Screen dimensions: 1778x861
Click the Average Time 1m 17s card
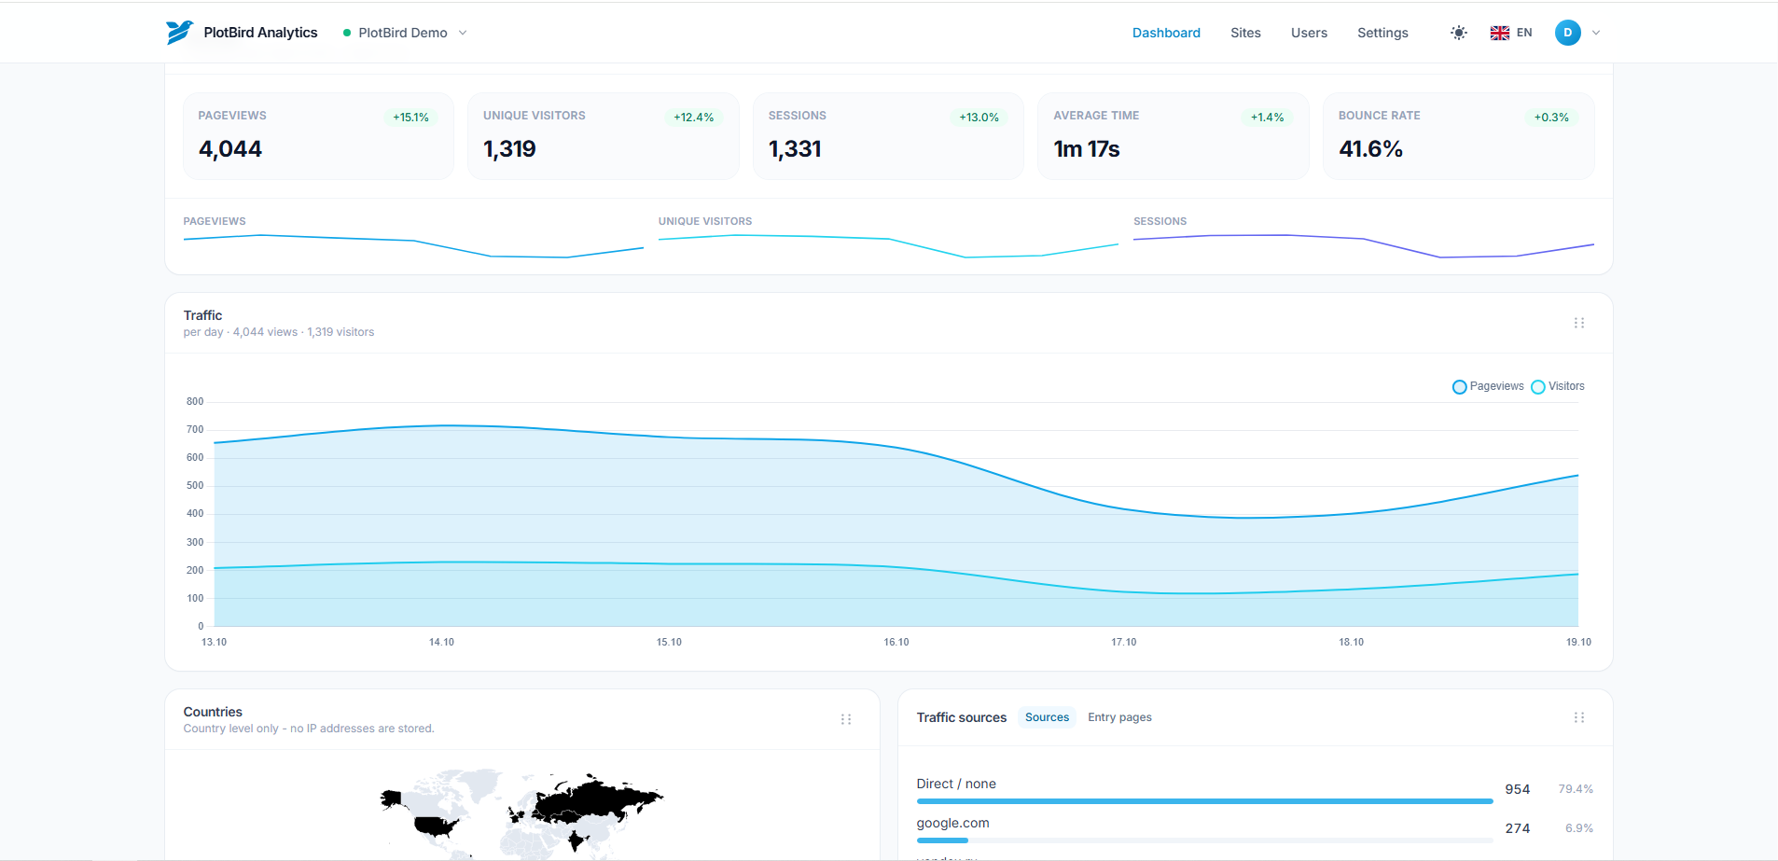(x=1174, y=136)
